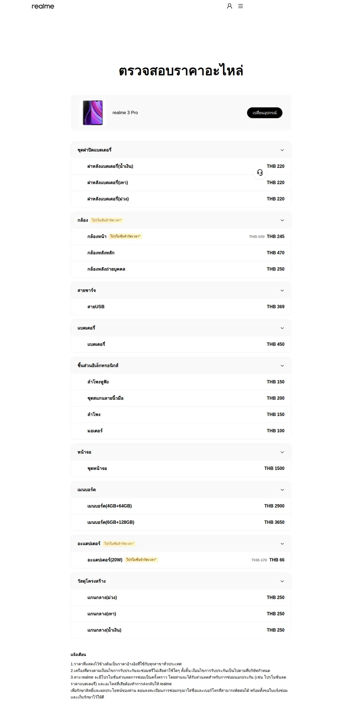The width and height of the screenshot is (362, 717).
Task: Click the realme 3 Pro phone thumbnail
Action: click(93, 113)
